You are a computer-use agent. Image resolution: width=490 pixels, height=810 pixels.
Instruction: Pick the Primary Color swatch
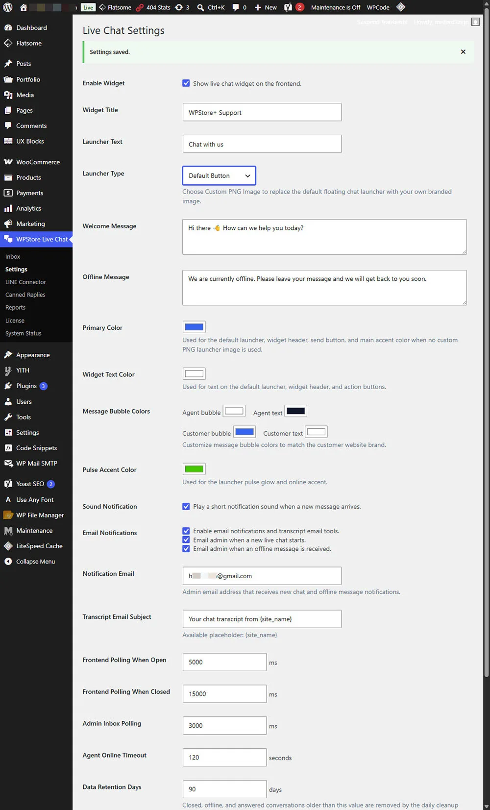pyautogui.click(x=194, y=327)
